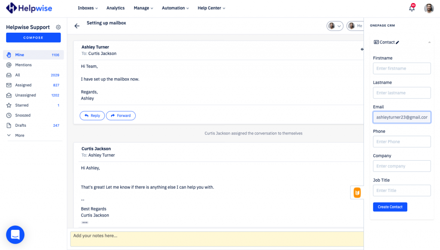Click the Create Contact button
Viewport: 440px width, 250px height.
(390, 207)
